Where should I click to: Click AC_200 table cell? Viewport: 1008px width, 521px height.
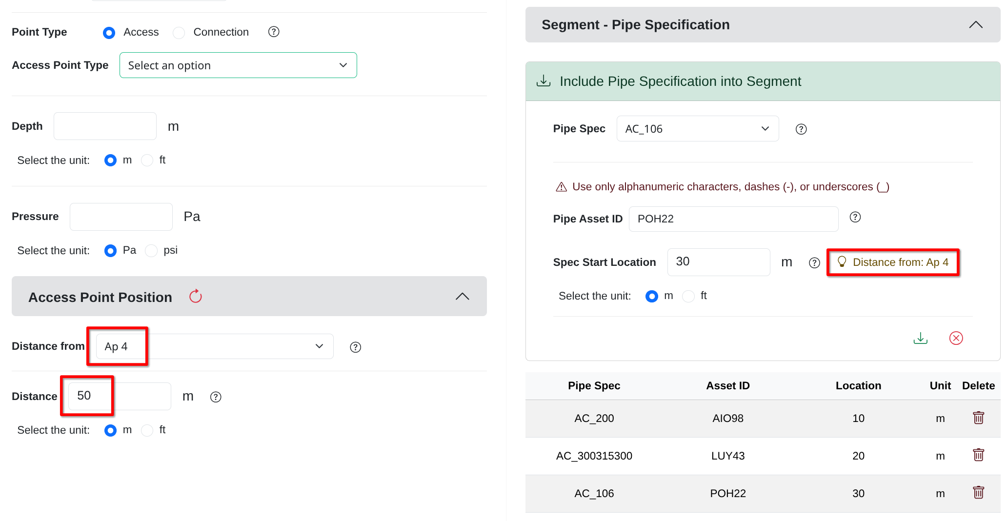tap(594, 419)
